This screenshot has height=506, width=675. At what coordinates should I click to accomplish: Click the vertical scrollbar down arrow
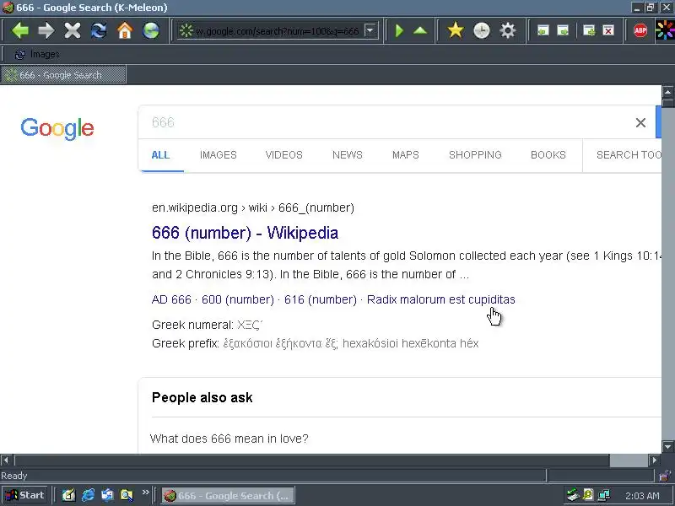point(667,447)
